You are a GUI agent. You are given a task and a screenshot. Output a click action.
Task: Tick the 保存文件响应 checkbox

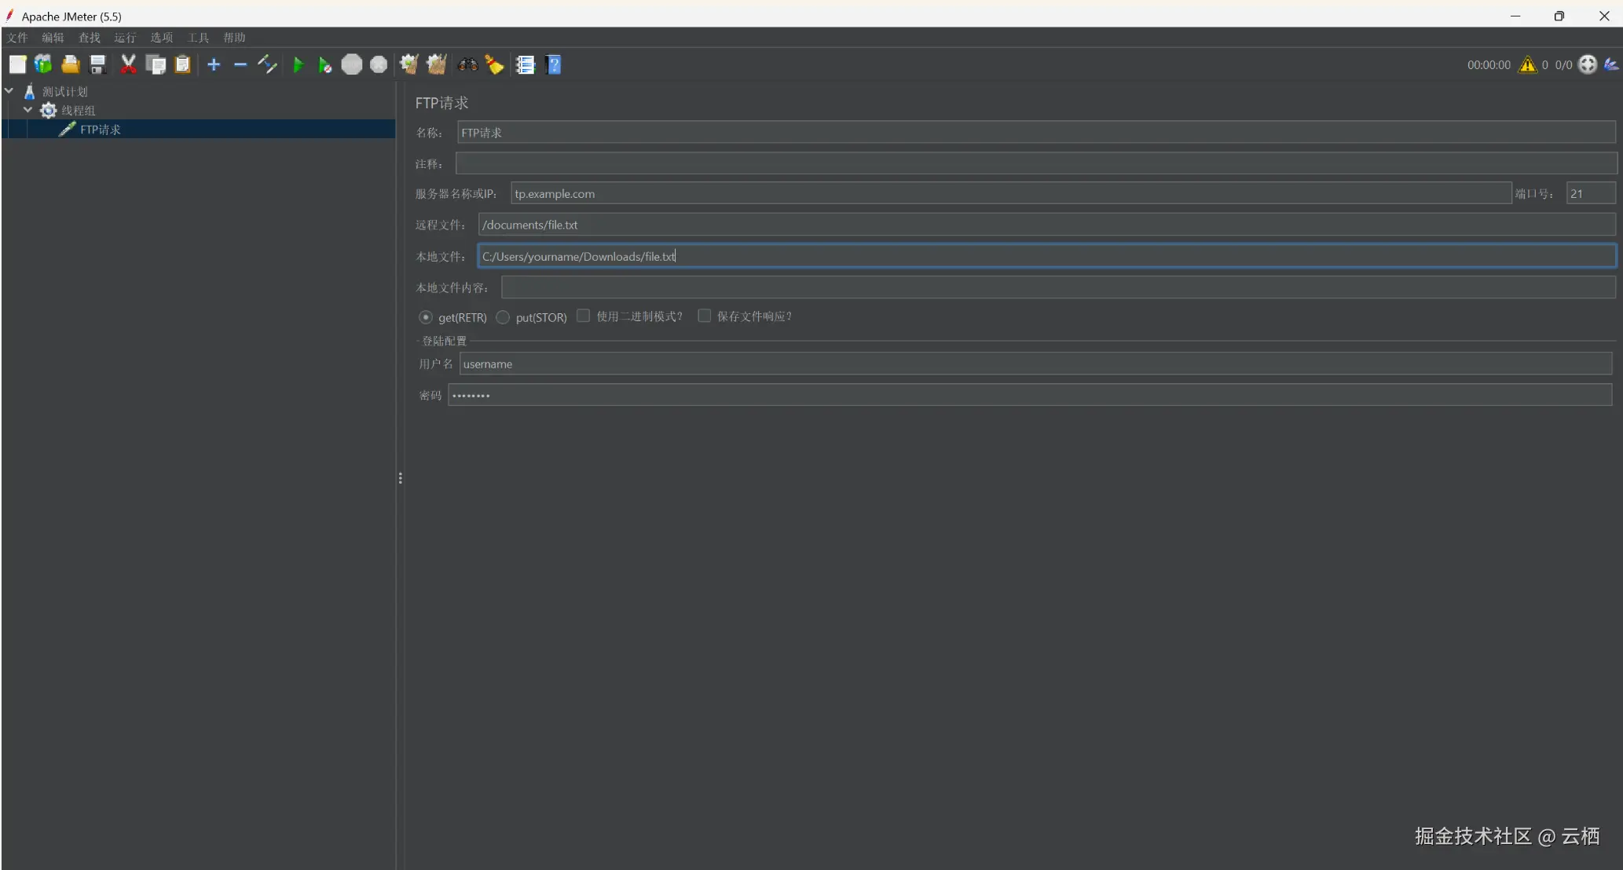click(705, 316)
